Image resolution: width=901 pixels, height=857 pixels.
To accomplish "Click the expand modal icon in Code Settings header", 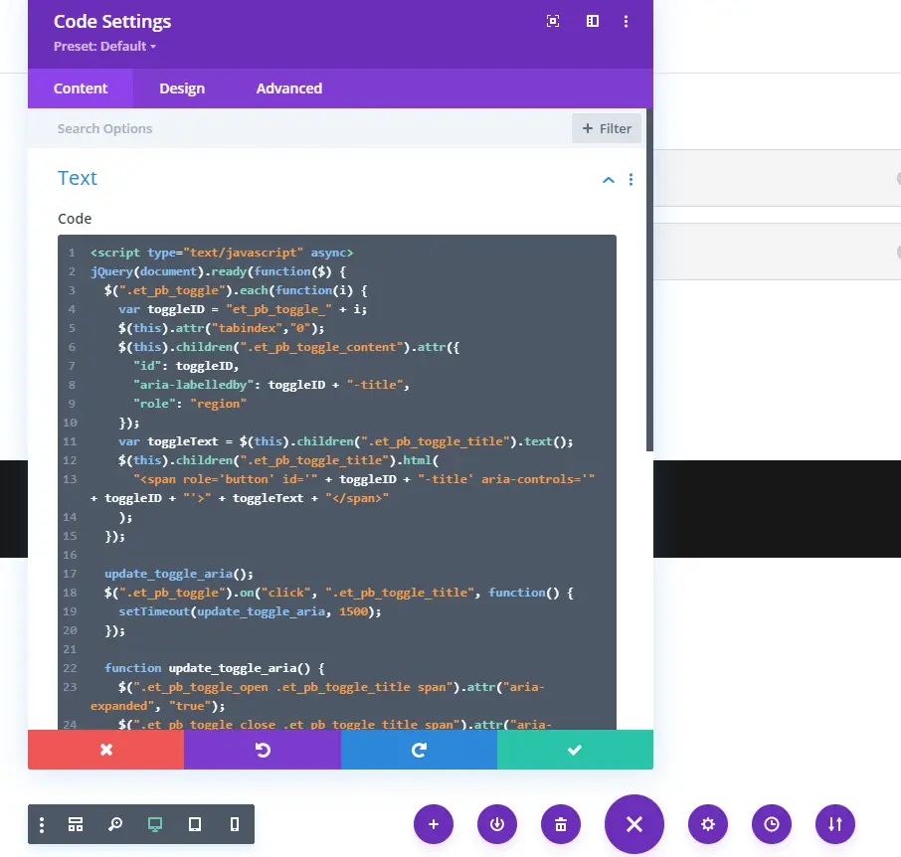I will coord(553,21).
